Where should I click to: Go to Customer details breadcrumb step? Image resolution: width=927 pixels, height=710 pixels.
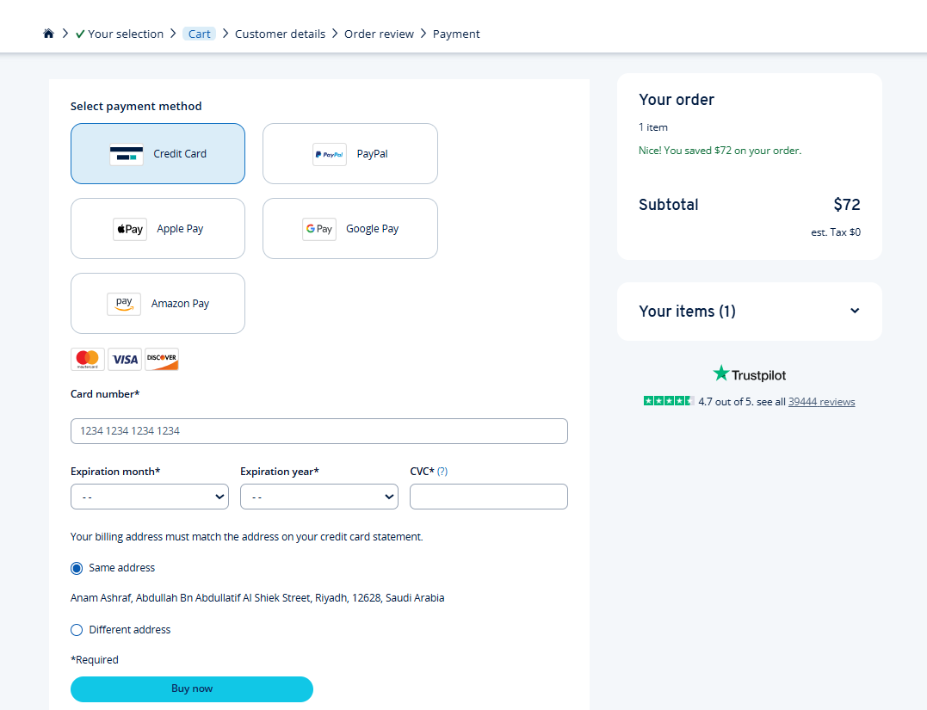pos(281,34)
